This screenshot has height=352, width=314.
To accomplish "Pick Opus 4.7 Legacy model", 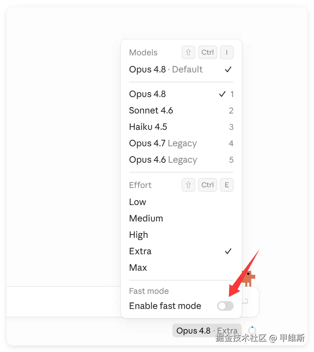I will (181, 143).
